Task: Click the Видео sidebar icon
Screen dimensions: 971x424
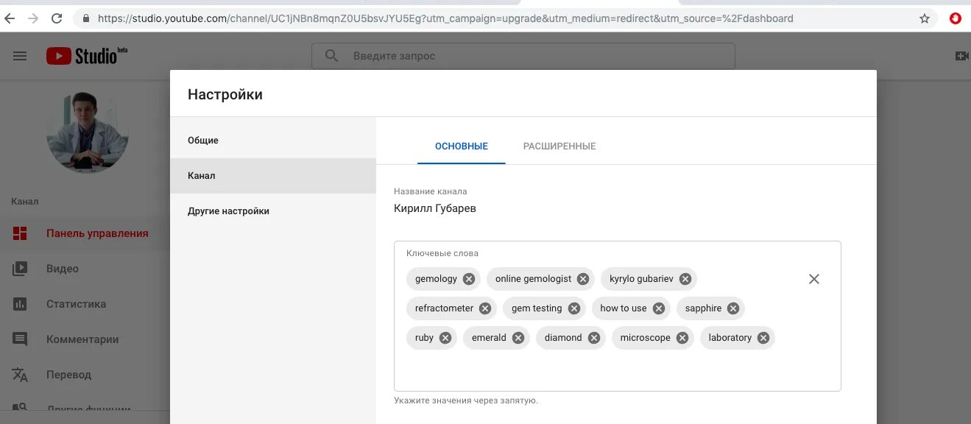Action: (20, 269)
